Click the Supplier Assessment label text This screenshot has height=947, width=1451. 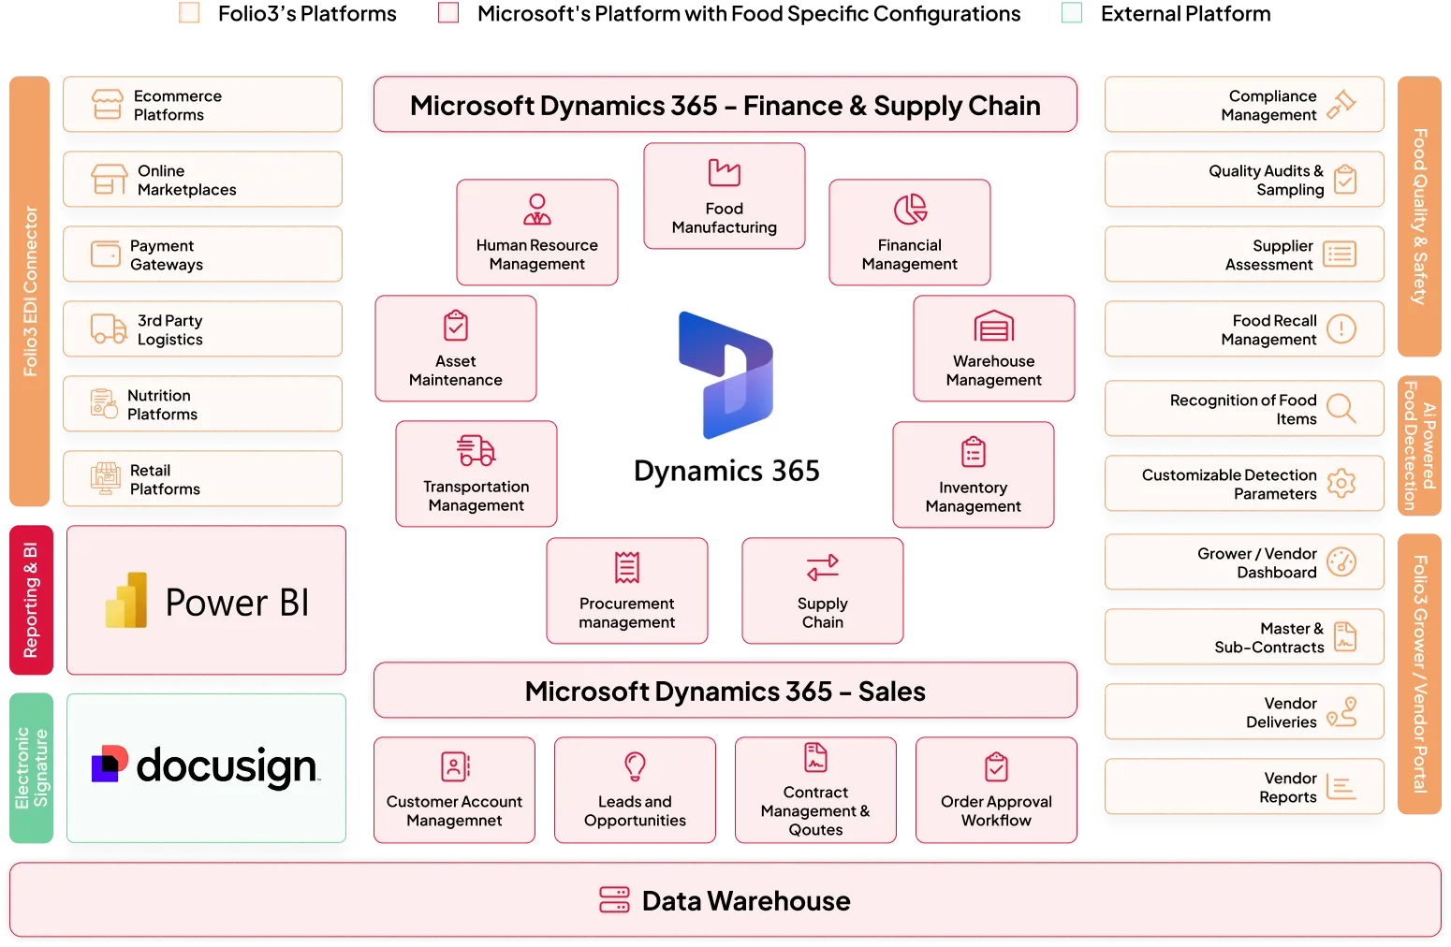1269,255
